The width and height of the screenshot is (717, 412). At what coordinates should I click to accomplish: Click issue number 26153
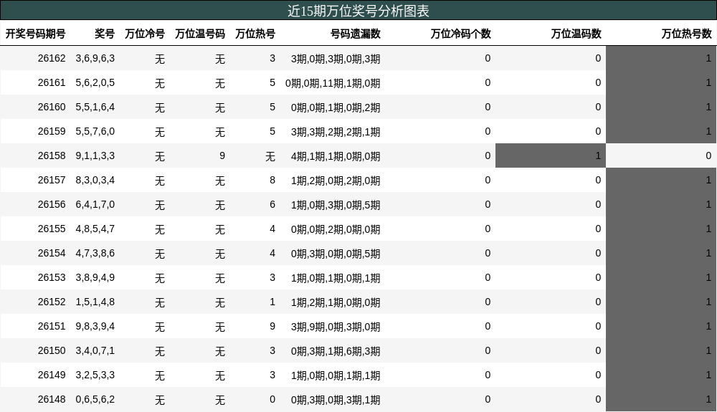pos(52,278)
